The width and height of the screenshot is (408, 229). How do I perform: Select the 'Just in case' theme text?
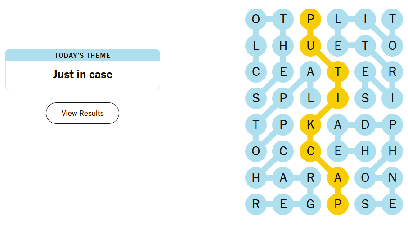pos(82,75)
